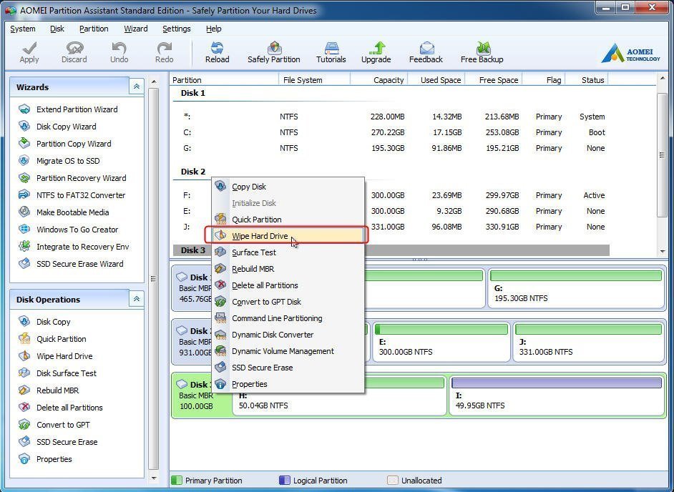
Task: Collapse the Wizards panel chevron
Action: pyautogui.click(x=136, y=87)
